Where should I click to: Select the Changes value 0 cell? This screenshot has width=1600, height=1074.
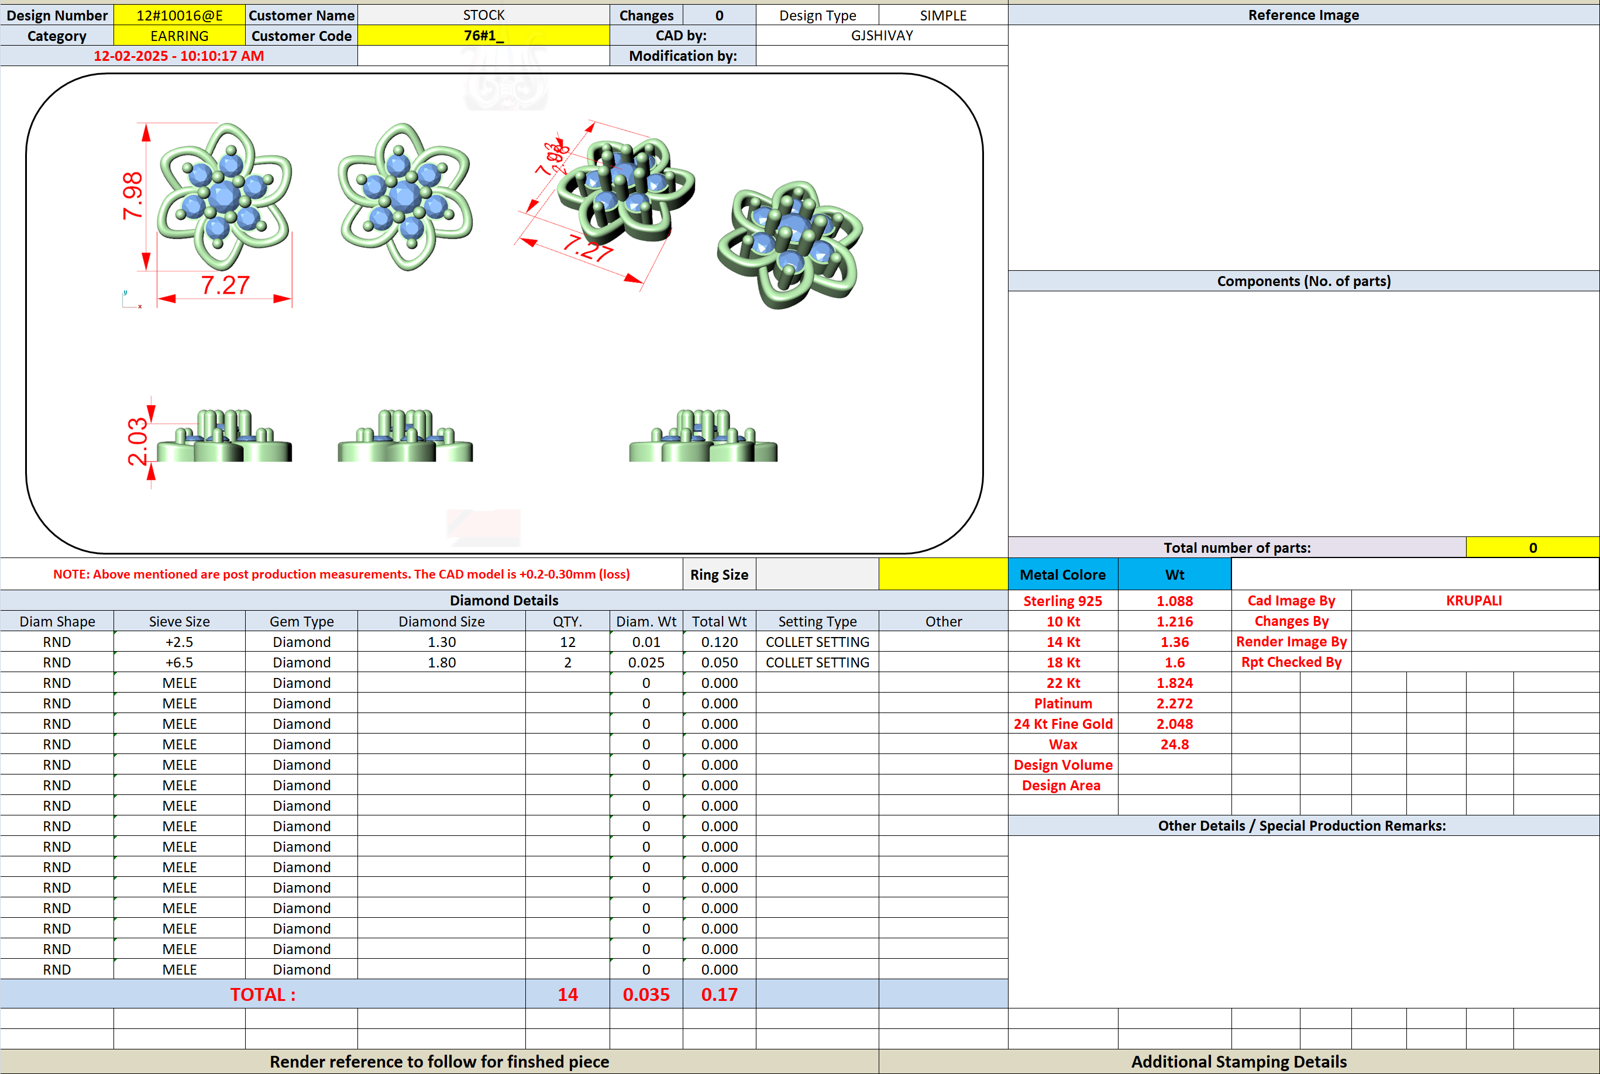click(719, 15)
